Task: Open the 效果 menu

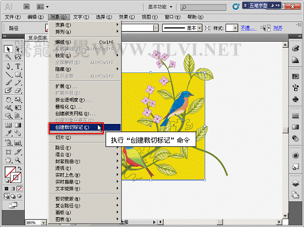Action: [x=127, y=17]
